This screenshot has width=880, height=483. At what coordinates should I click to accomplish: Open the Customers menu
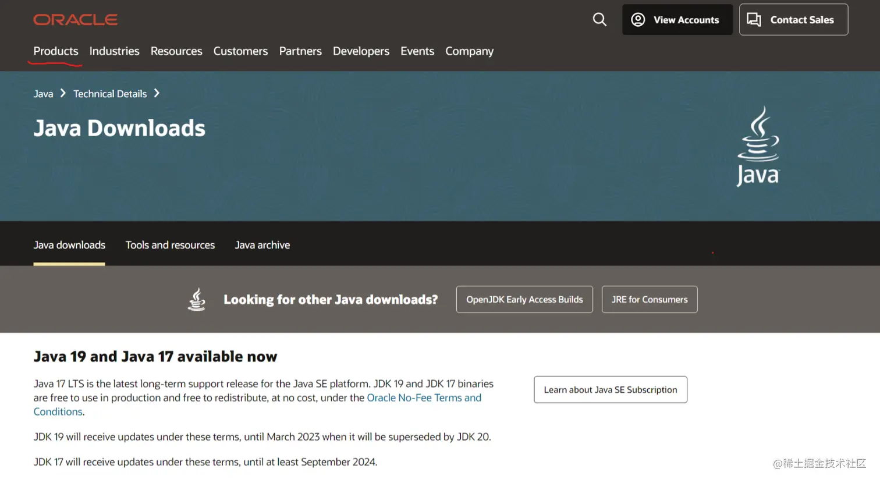click(240, 51)
